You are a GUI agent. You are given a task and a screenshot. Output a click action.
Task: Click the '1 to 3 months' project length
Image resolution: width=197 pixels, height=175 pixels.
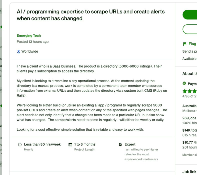85,144
